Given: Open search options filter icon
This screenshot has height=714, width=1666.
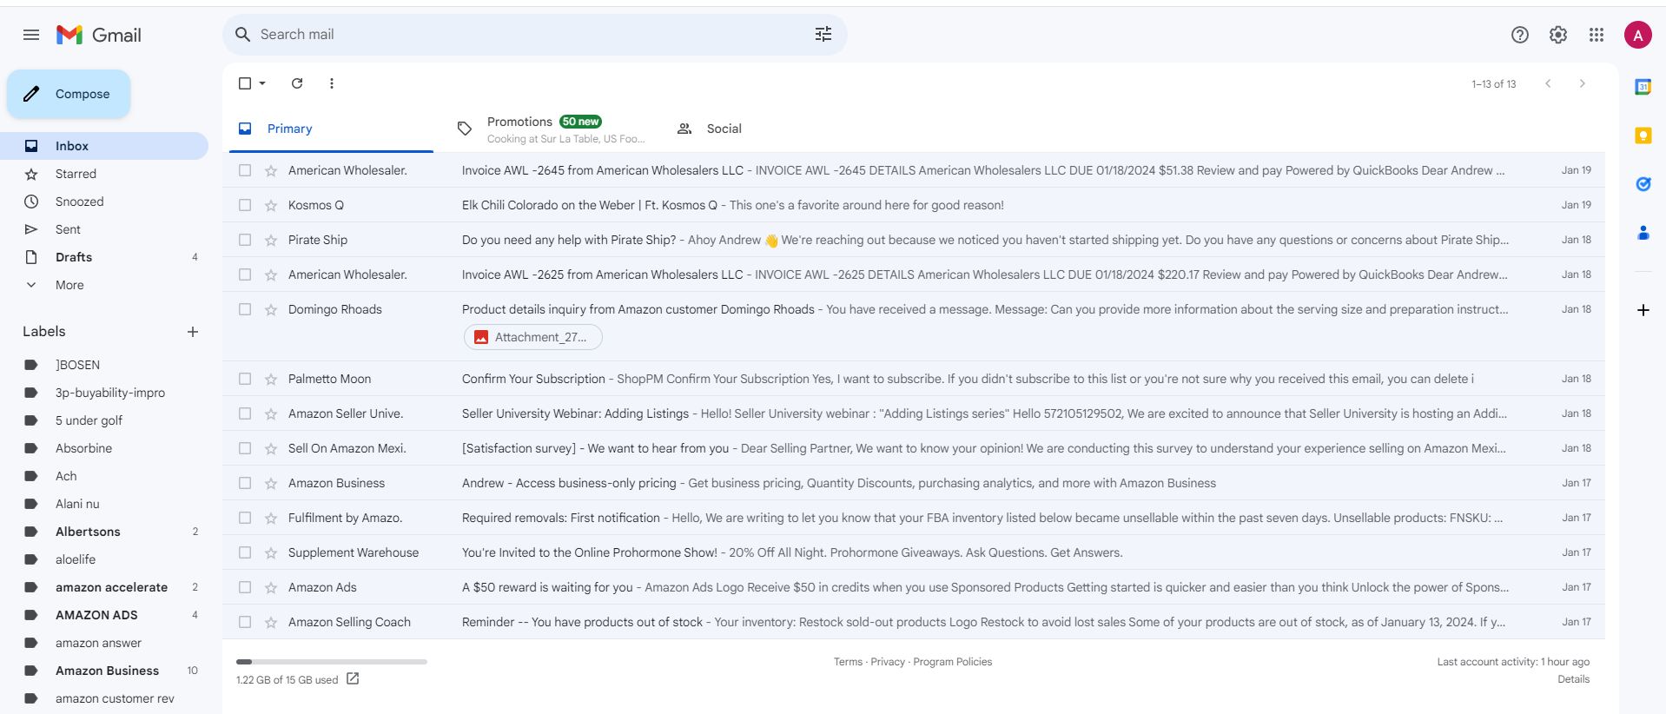Looking at the screenshot, I should (823, 34).
